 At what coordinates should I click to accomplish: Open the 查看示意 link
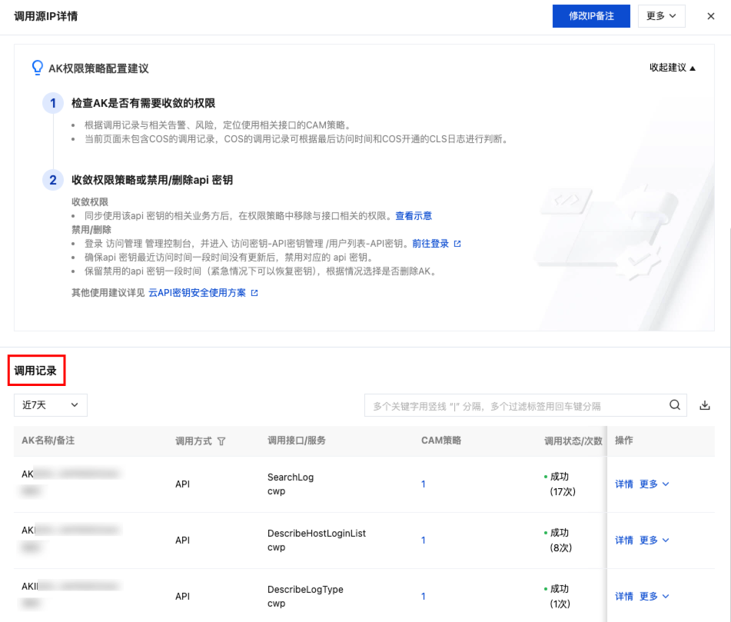(413, 216)
